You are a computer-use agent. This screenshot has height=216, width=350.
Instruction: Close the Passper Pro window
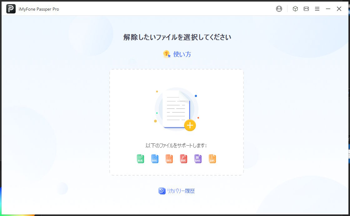339,9
